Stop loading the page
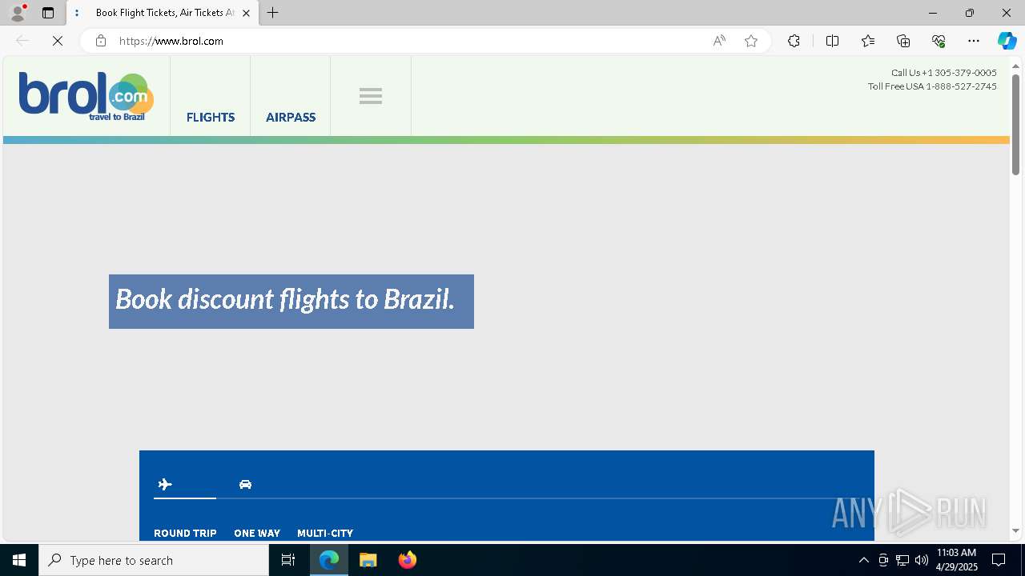Viewport: 1025px width, 576px height. pos(58,41)
